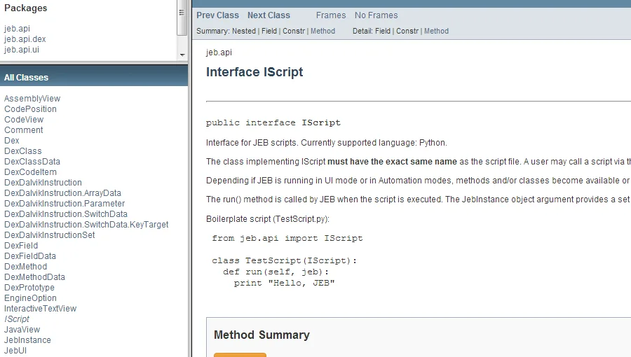Open DexDalvikInstructionSet class link
The width and height of the screenshot is (631, 357).
[x=50, y=234]
